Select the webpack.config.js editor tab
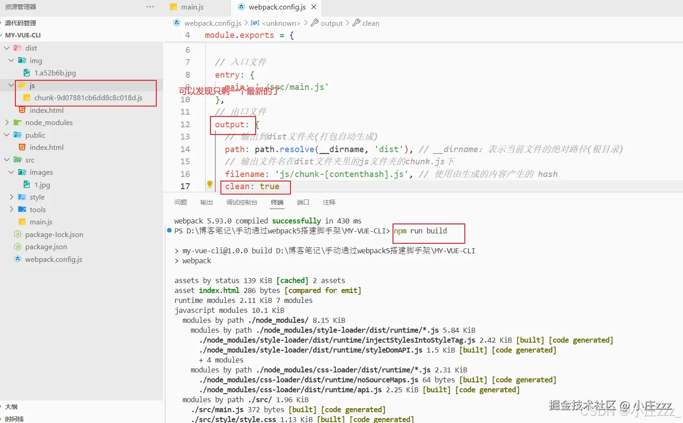The width and height of the screenshot is (683, 423). pyautogui.click(x=276, y=7)
